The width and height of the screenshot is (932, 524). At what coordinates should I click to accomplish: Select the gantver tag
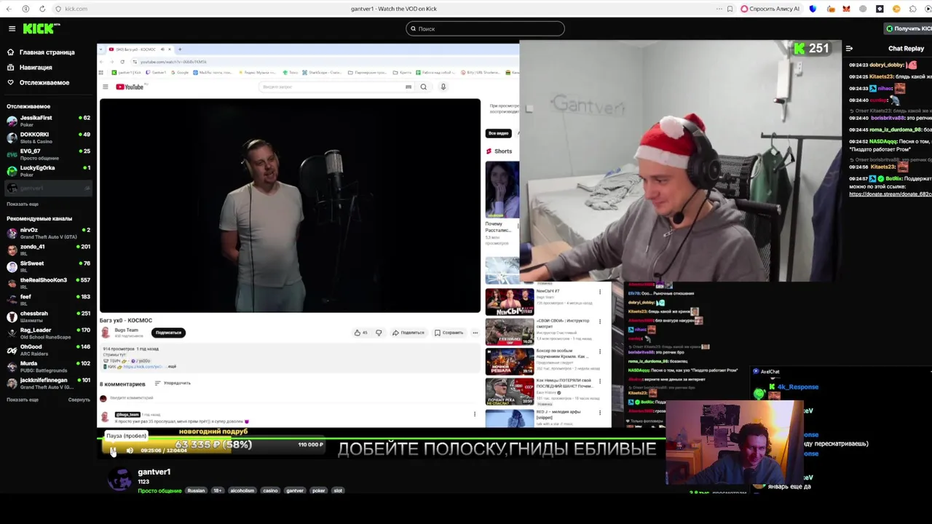pos(295,491)
